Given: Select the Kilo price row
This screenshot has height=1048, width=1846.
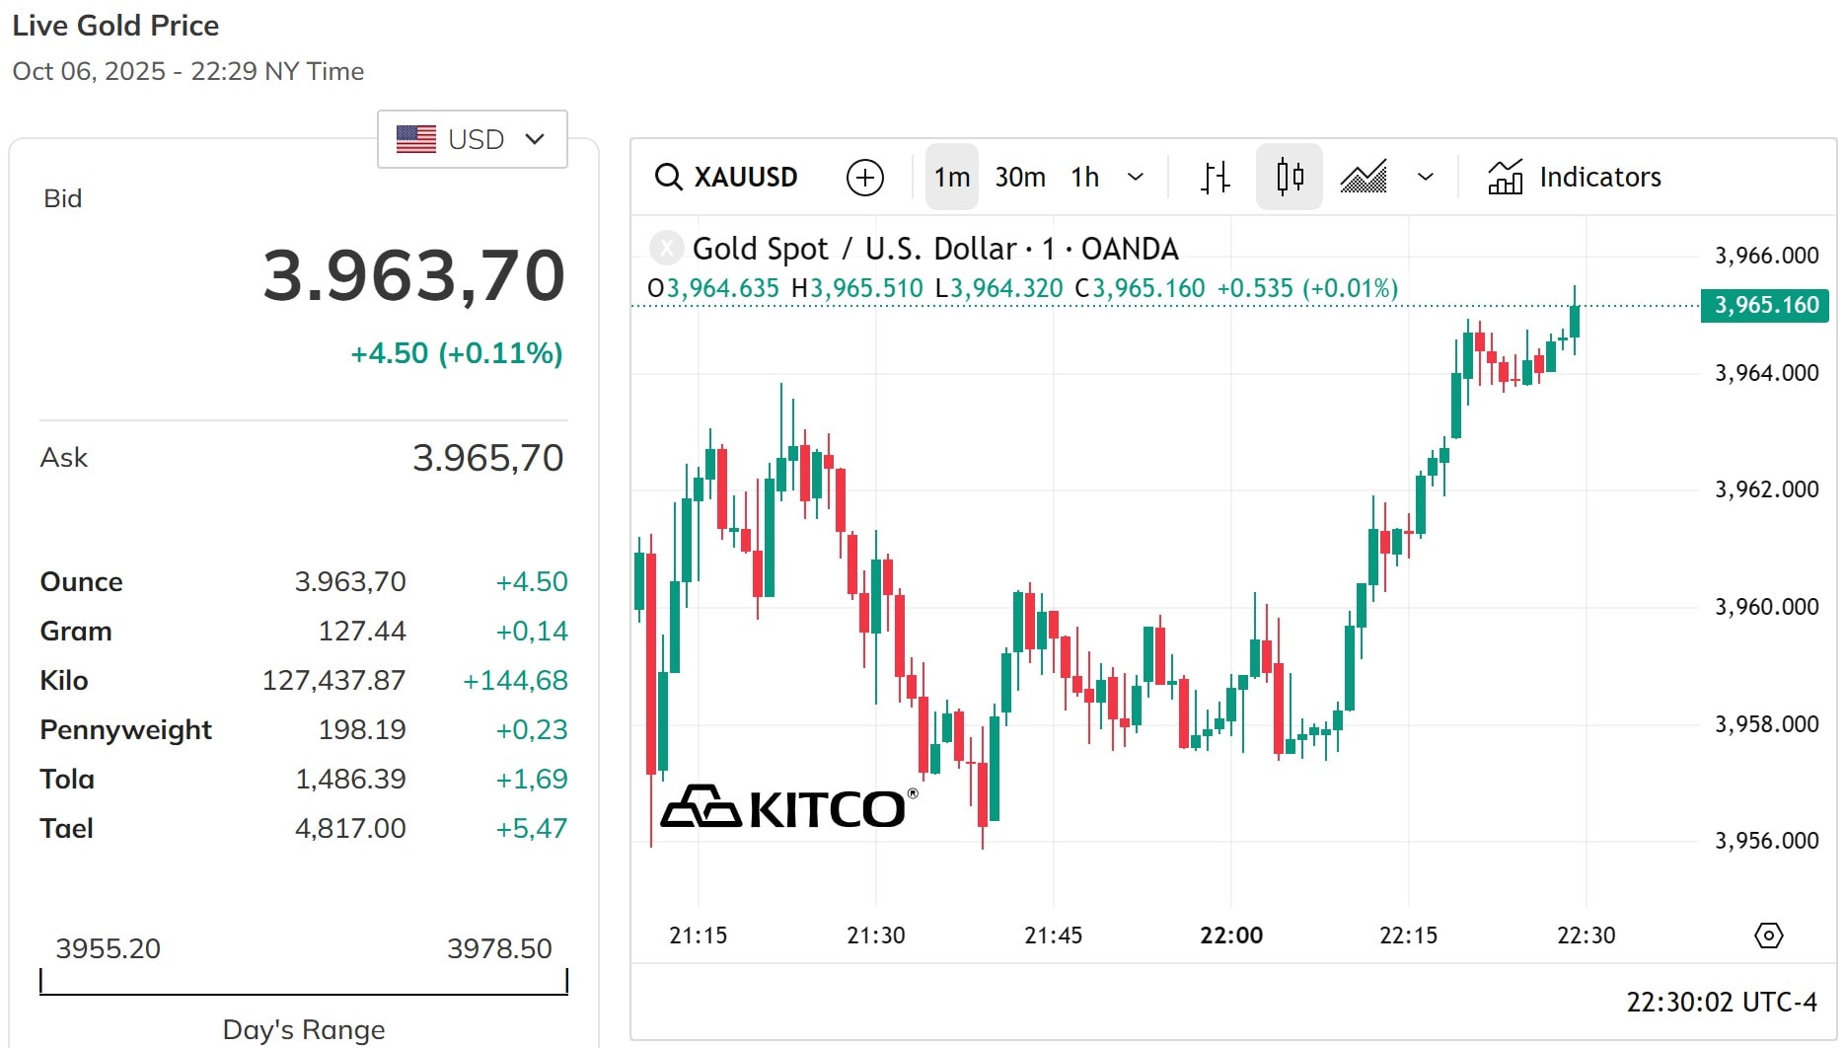Looking at the screenshot, I should (304, 680).
